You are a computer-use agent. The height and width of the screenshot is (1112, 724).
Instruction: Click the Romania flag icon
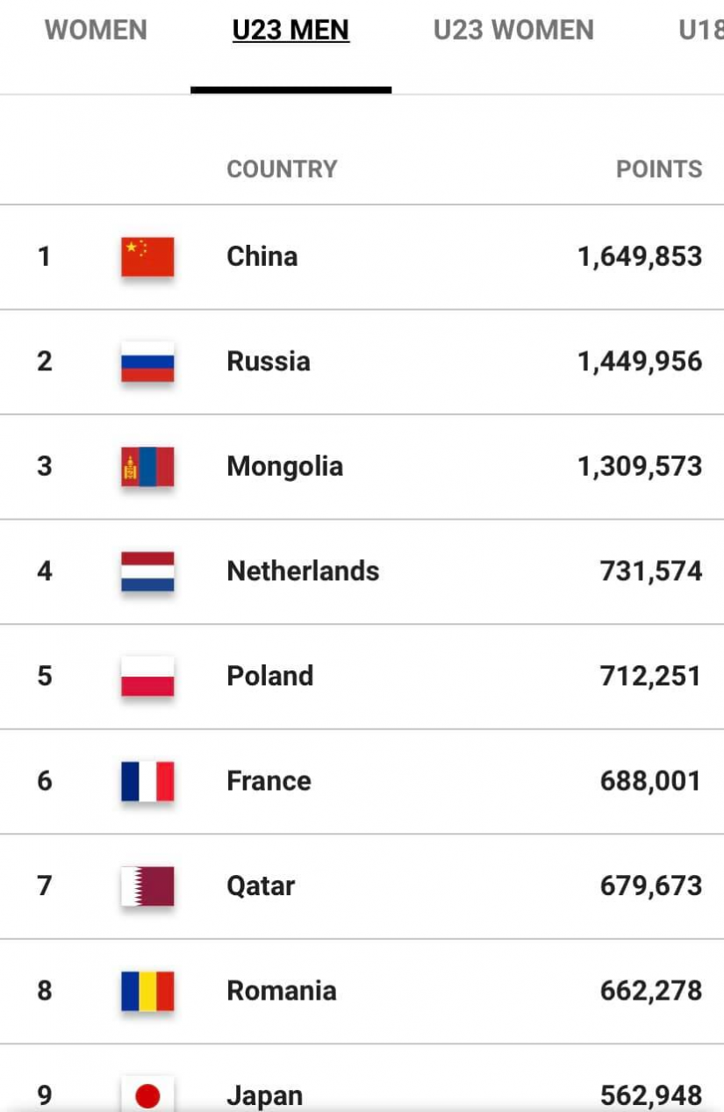pos(147,991)
